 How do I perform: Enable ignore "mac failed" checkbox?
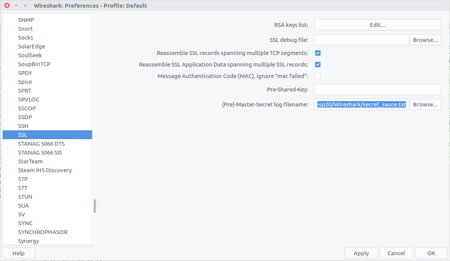pyautogui.click(x=318, y=76)
